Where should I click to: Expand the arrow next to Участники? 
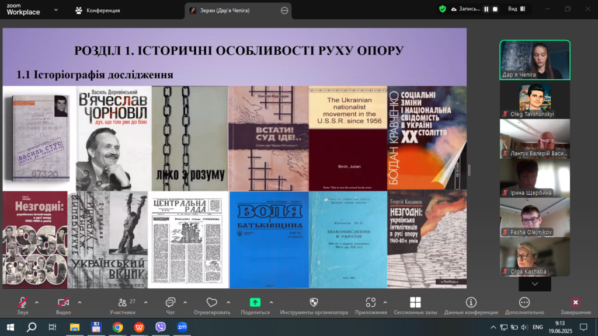pos(145,303)
